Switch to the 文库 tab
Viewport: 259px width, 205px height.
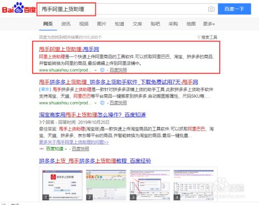click(137, 24)
